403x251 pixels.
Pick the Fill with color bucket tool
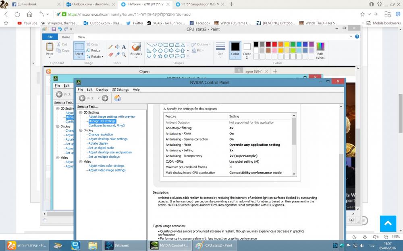[x=117, y=47]
